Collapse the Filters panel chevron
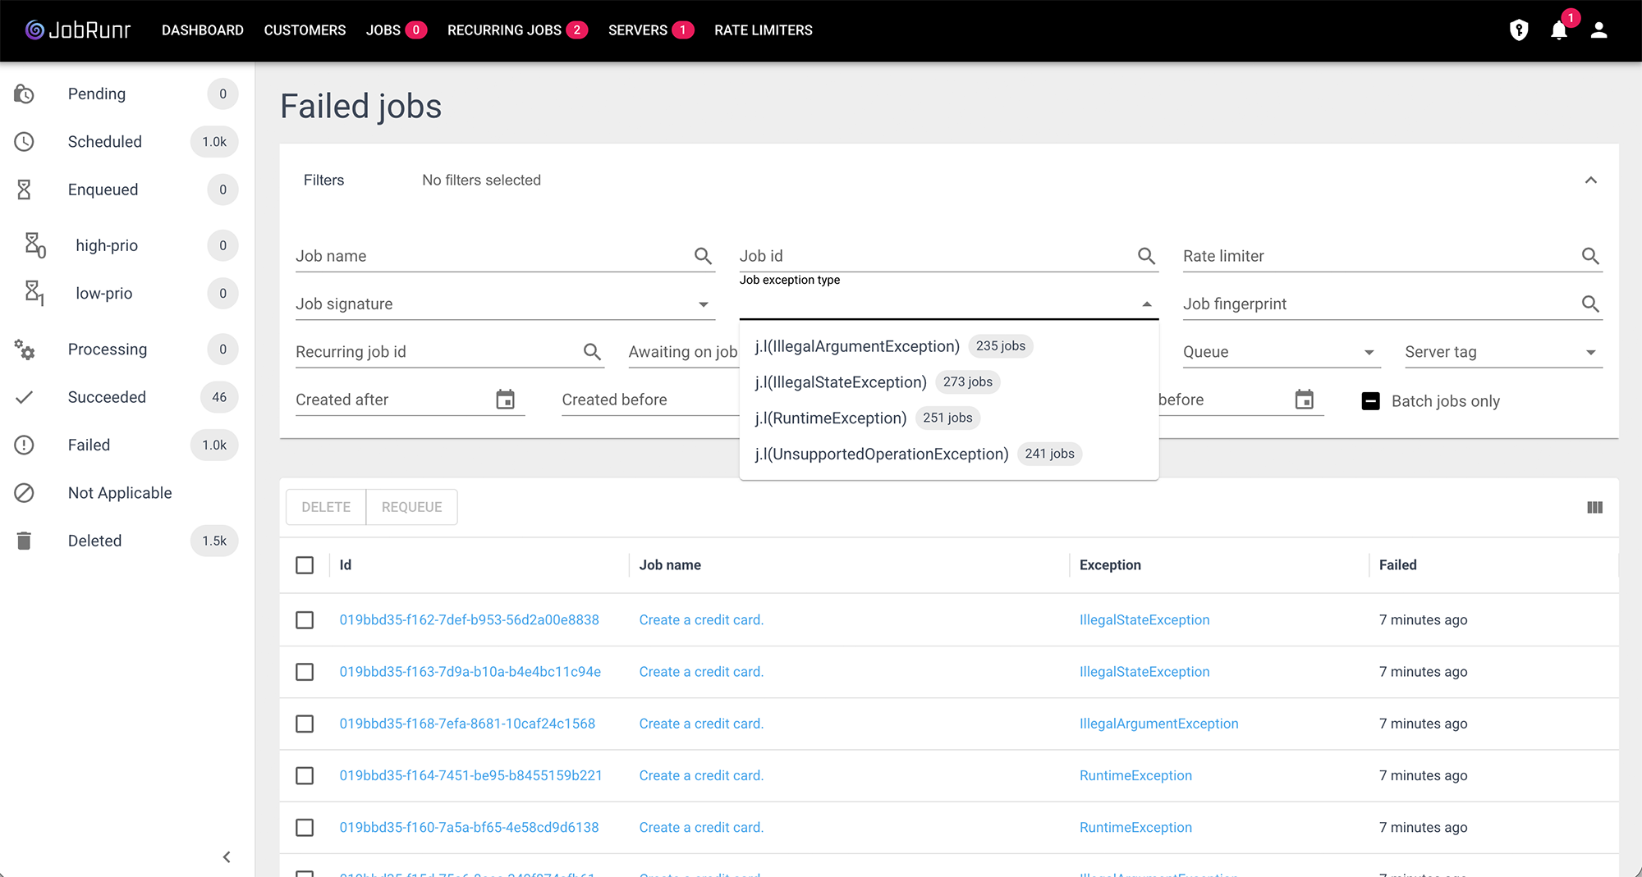 pyautogui.click(x=1590, y=180)
